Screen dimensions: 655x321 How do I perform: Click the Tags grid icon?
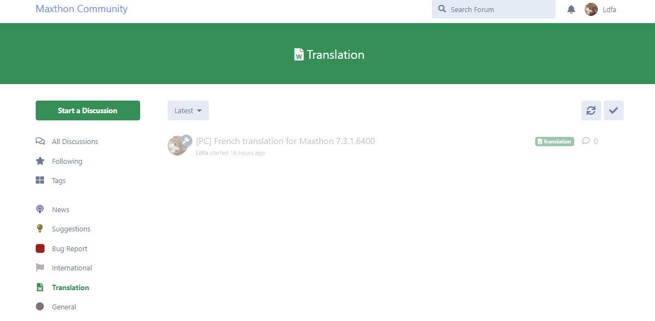[40, 180]
